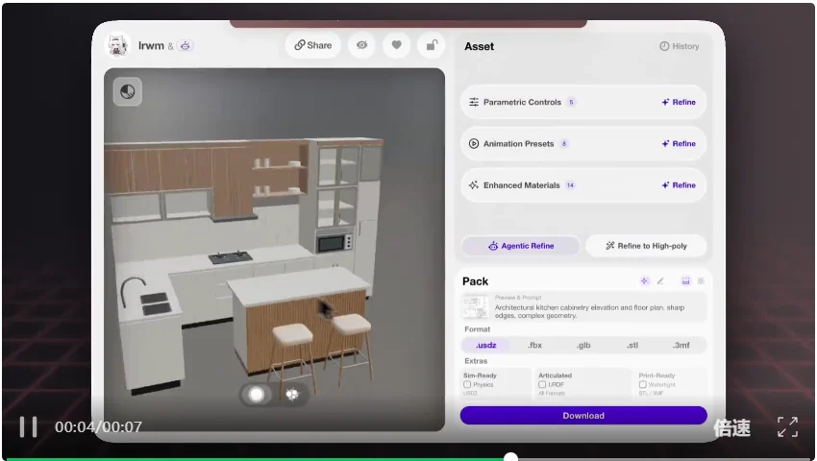Screen dimensions: 817x461
Task: Enable the Watertight checkbox under Print-Ready
Action: coord(642,384)
